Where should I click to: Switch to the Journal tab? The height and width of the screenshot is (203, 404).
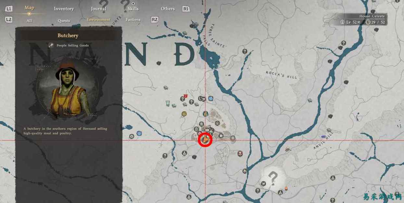tap(98, 9)
